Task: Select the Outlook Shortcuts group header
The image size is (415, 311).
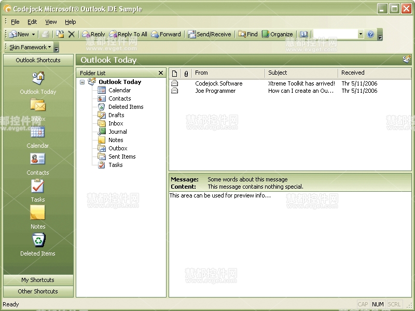Action: 38,60
